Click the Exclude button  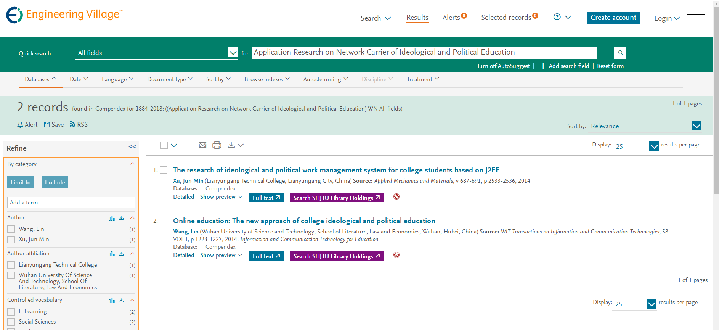coord(55,182)
